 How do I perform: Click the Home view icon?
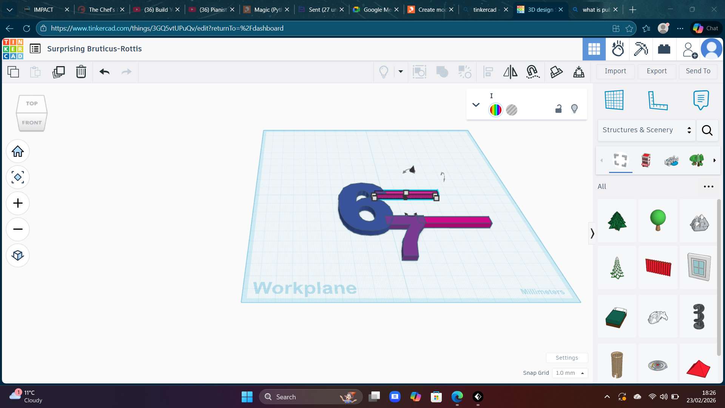(x=18, y=151)
